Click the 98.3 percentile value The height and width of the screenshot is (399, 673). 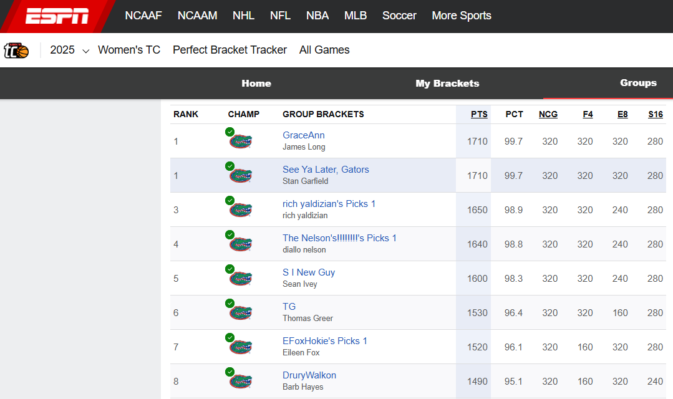(x=513, y=279)
